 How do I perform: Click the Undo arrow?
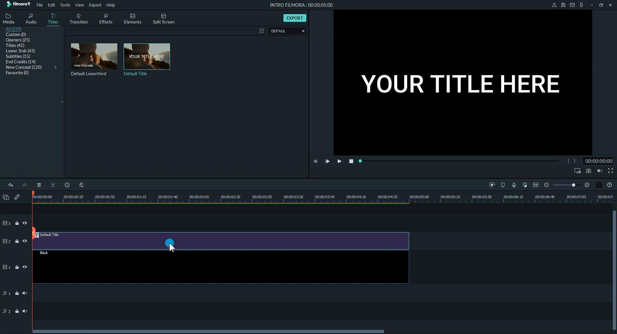(11, 185)
